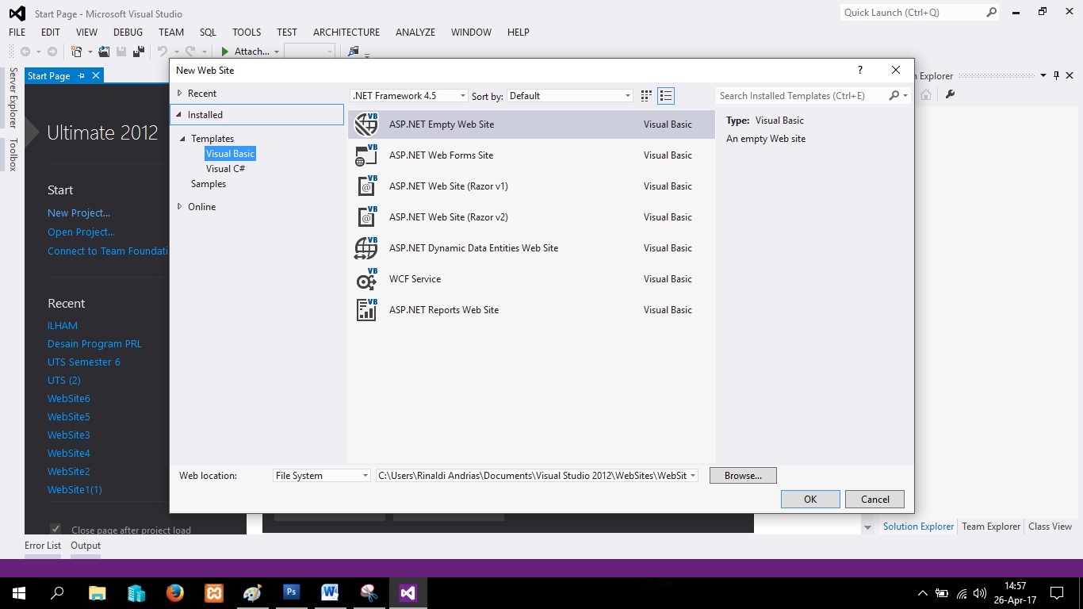Select Samples in the template tree
Screen dimensions: 1083x609
[x=209, y=184]
